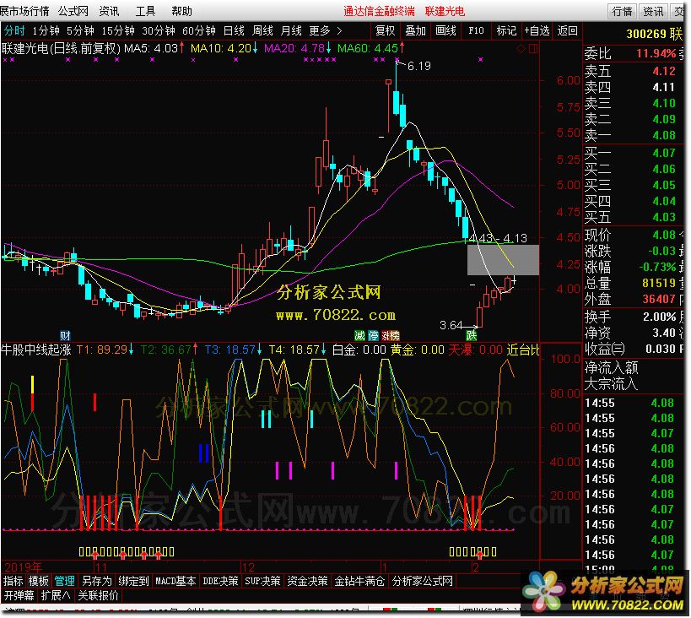The image size is (691, 618).
Task: Click the 6.19 high price label
Action: tap(418, 66)
